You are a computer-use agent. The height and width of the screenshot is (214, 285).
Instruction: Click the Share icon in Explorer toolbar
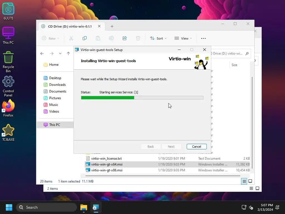click(x=125, y=38)
